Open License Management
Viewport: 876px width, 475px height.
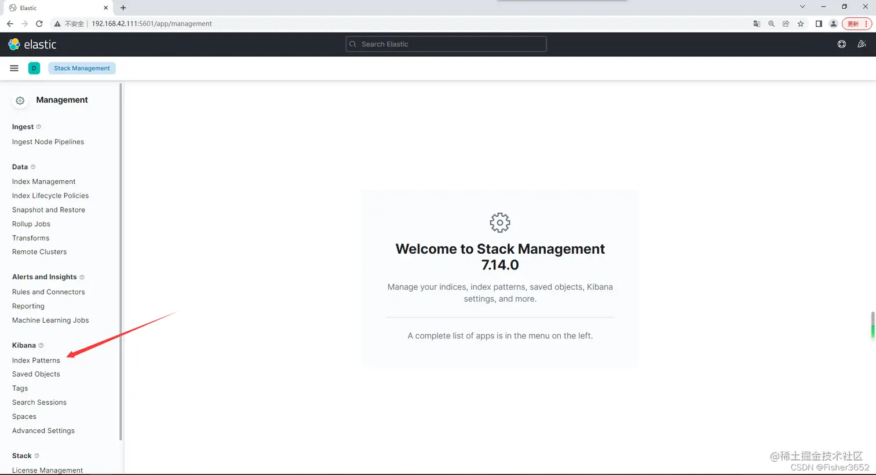[48, 470]
